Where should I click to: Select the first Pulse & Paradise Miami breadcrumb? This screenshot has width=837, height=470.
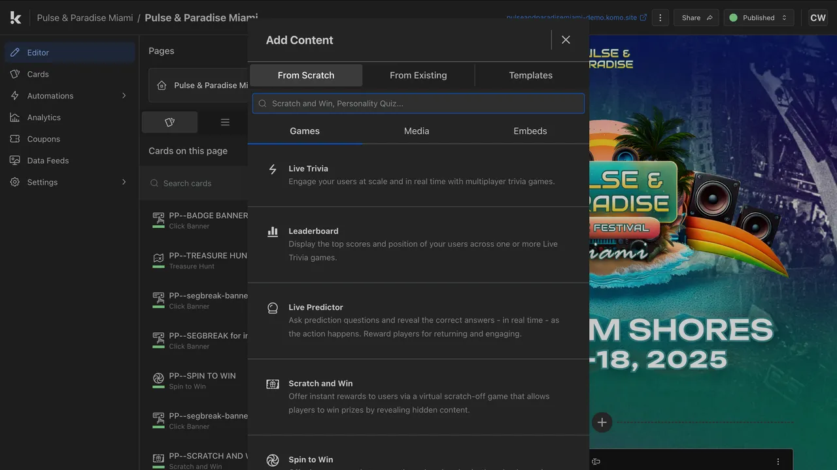coord(85,18)
